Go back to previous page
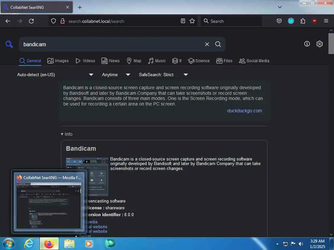The image size is (334, 250). [x=8, y=21]
